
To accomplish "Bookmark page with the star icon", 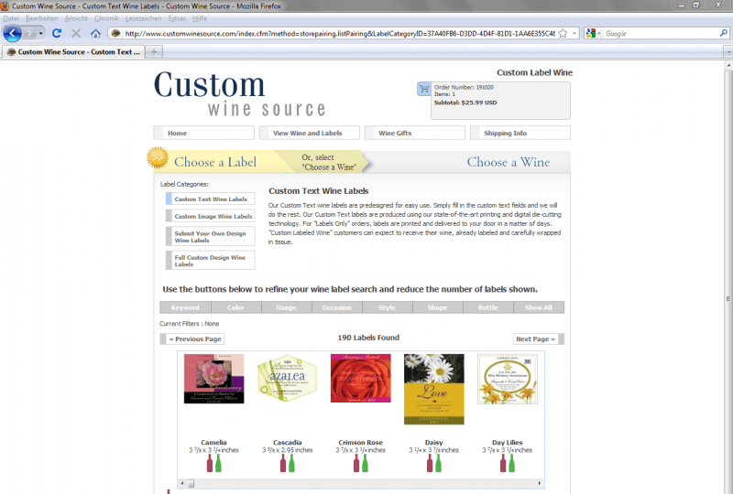I will 563,33.
